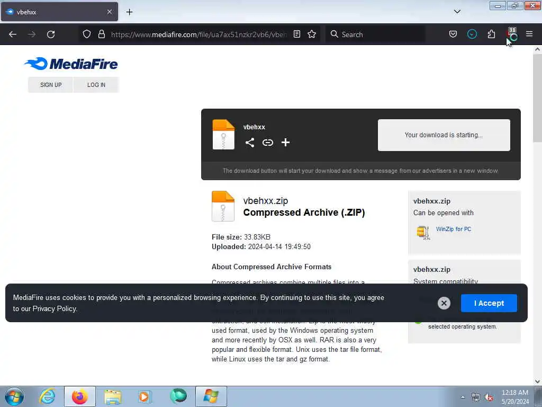Open the Firefox hamburger menu

click(x=529, y=34)
